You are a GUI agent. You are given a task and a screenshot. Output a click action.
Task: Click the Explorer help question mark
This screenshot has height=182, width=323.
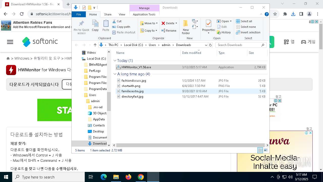click(266, 14)
